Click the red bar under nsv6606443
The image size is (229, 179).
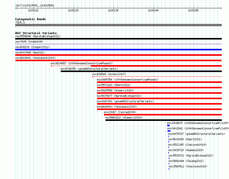pyautogui.click(x=159, y=109)
